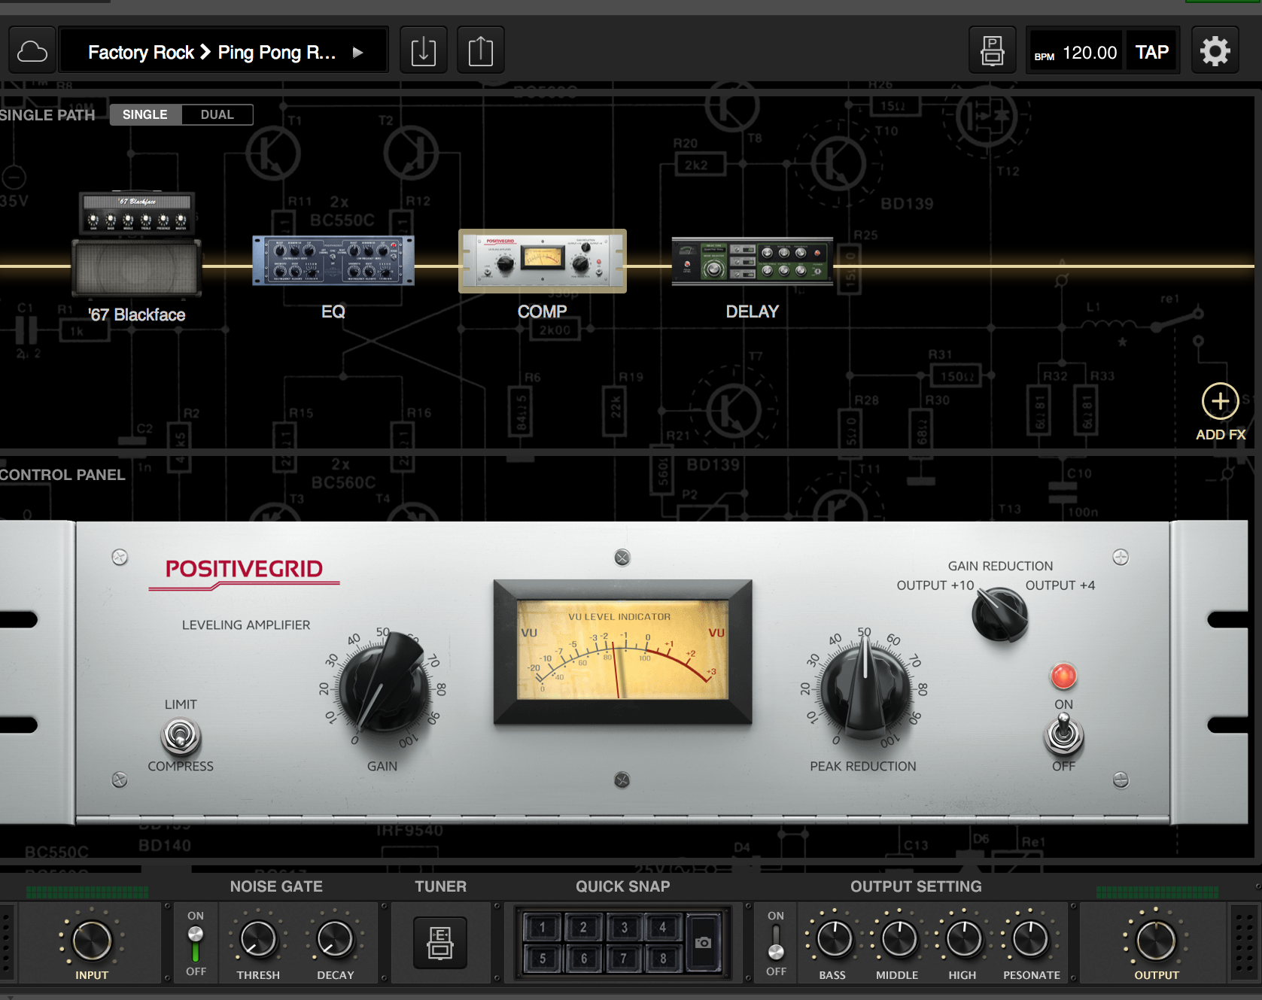Switch to SINGLE path mode
The image size is (1262, 1000).
145,114
